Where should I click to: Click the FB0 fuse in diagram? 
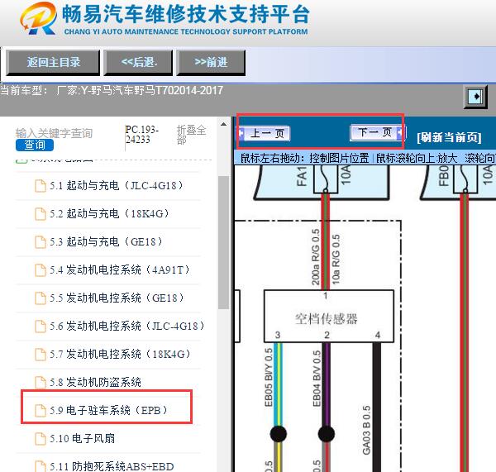point(465,179)
